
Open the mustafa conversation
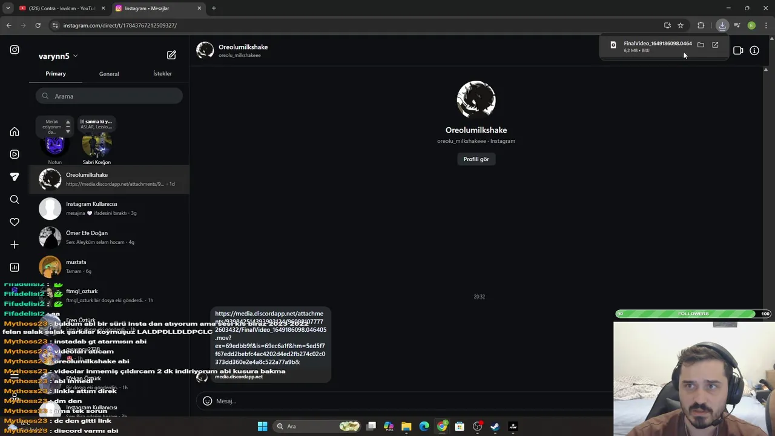pos(109,266)
